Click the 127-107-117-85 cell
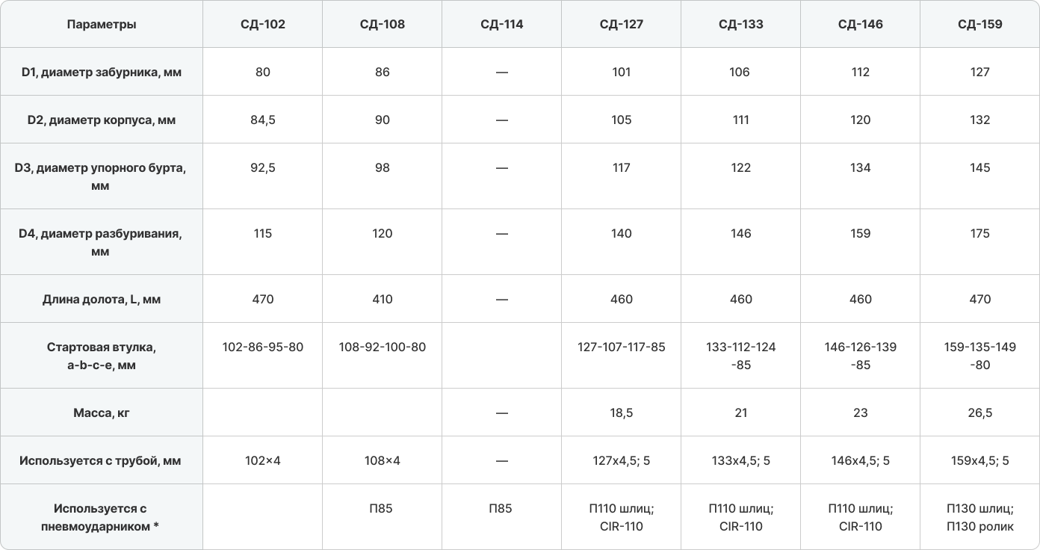 (622, 356)
